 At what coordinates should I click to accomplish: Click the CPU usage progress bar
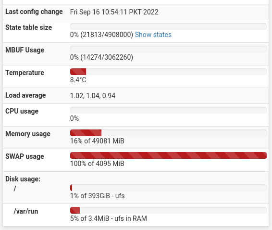coord(168,110)
